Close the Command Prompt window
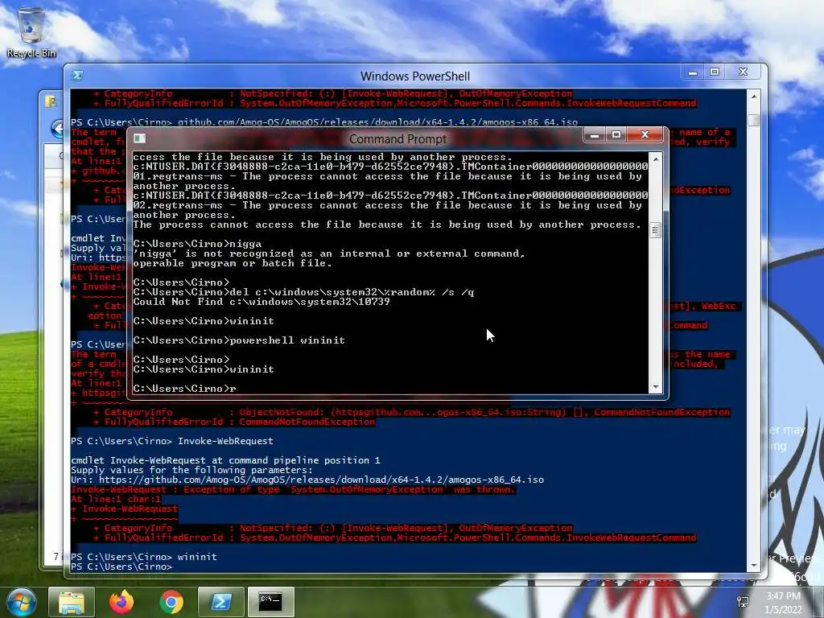 pyautogui.click(x=645, y=135)
